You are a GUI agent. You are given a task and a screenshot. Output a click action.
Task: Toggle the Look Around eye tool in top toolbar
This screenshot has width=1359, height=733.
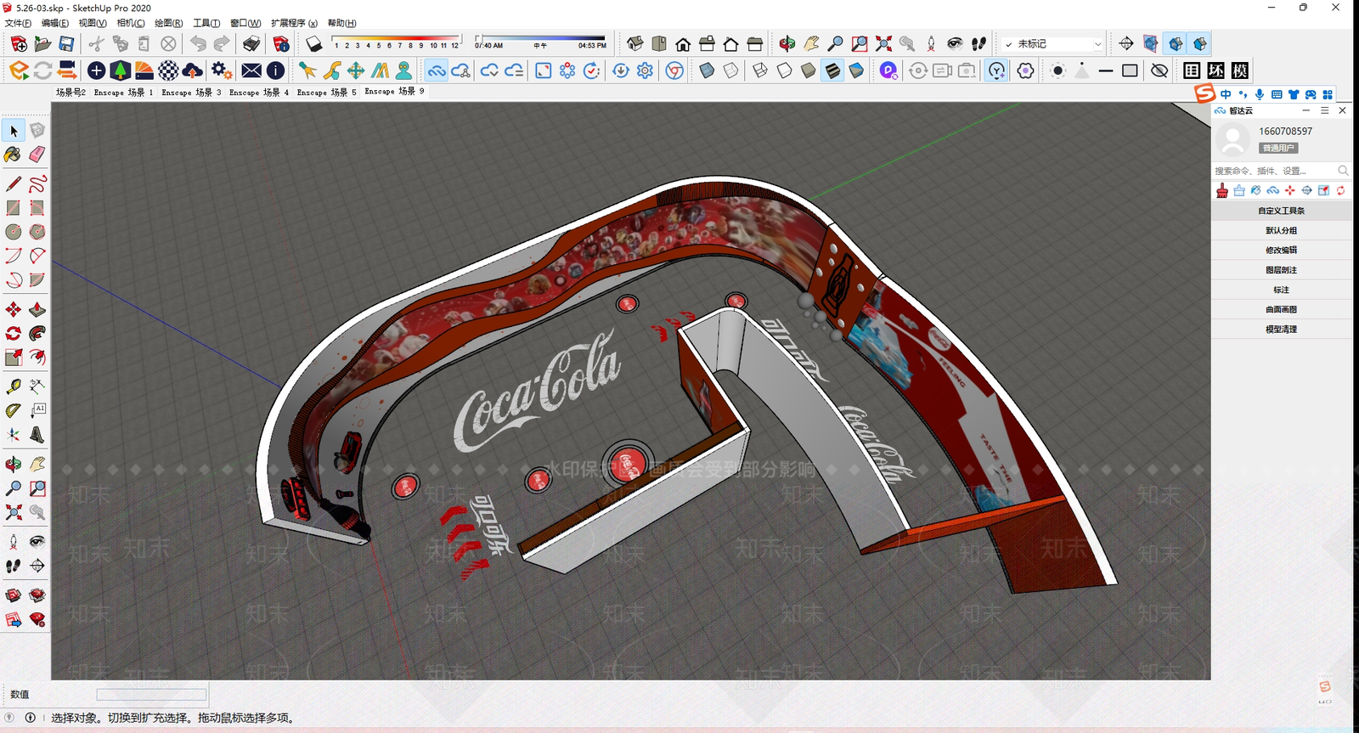coord(955,43)
